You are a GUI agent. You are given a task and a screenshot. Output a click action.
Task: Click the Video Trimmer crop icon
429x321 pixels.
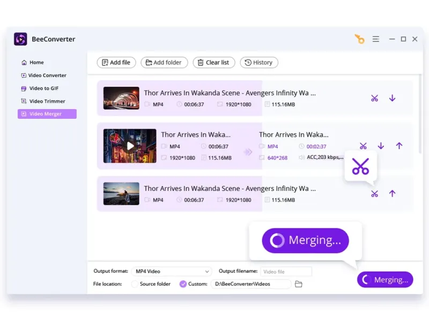point(24,101)
